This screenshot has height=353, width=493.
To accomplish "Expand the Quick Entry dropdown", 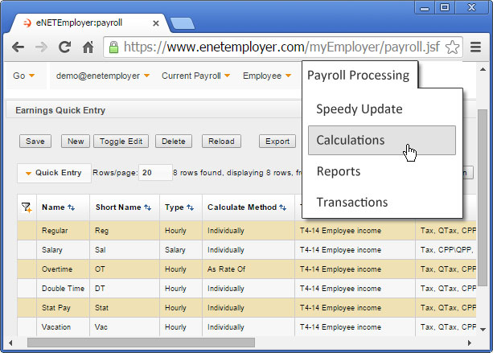I will [54, 173].
